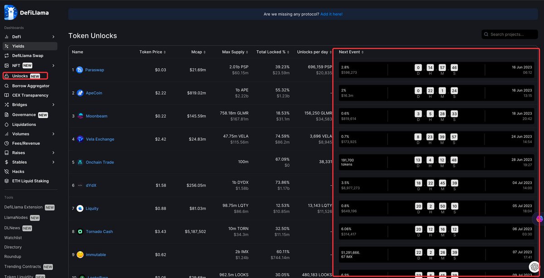Click the ApeCoin token logo
Viewport: 544px width, 278px height.
[x=80, y=93]
